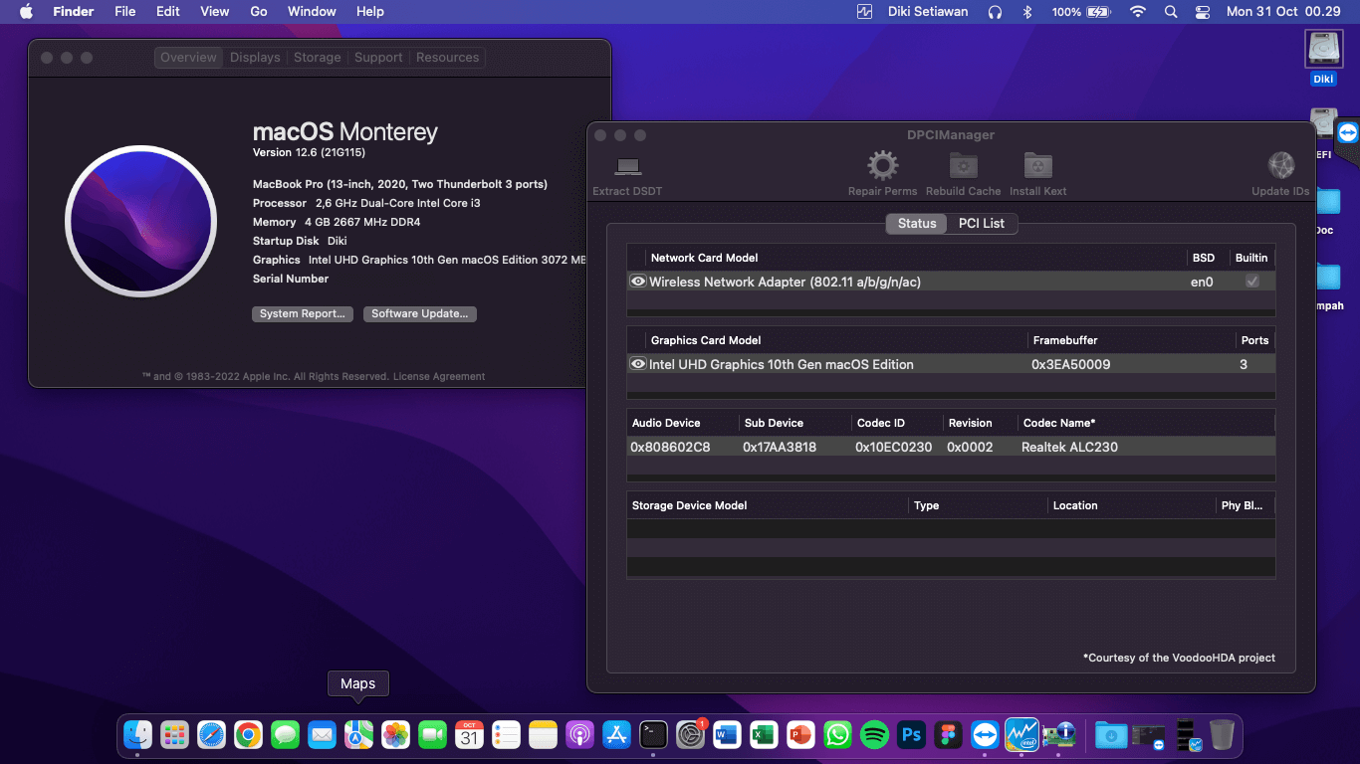Launch Photoshop from the Dock
1360x764 pixels.
(x=911, y=735)
